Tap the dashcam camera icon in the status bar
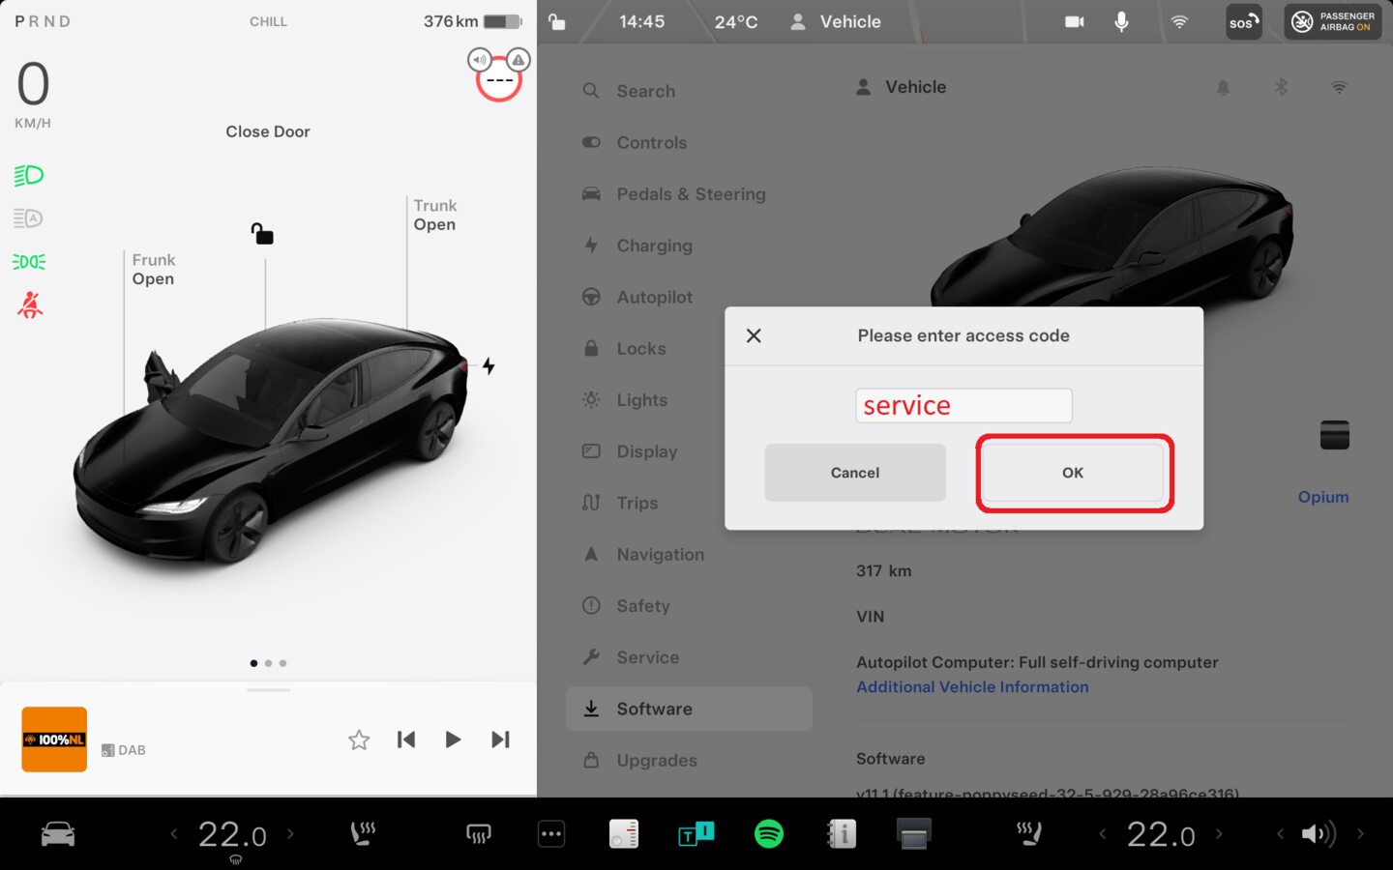The height and width of the screenshot is (870, 1393). pos(1074,21)
